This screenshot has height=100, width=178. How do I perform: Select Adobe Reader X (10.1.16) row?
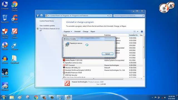(x=102, y=60)
